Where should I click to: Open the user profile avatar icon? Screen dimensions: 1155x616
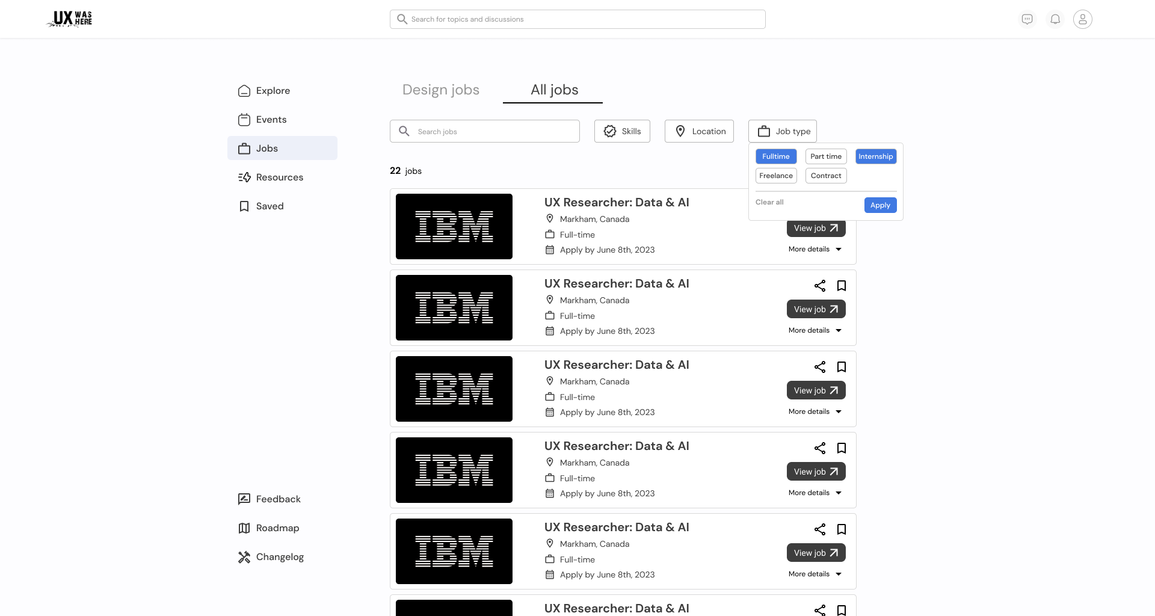(x=1083, y=19)
